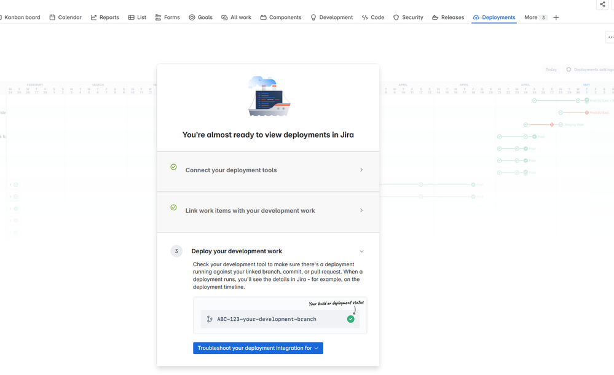Open the Kanban board tab
Viewport: 614px width, 375px height.
tap(20, 17)
